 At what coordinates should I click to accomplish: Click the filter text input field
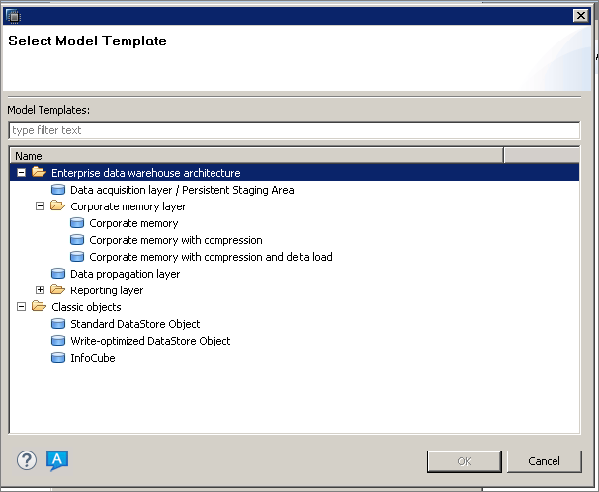[294, 130]
